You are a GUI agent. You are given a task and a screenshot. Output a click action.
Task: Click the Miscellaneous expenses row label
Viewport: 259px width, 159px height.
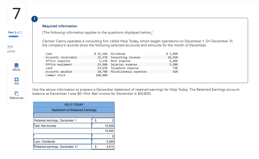pyautogui.click(x=129, y=72)
